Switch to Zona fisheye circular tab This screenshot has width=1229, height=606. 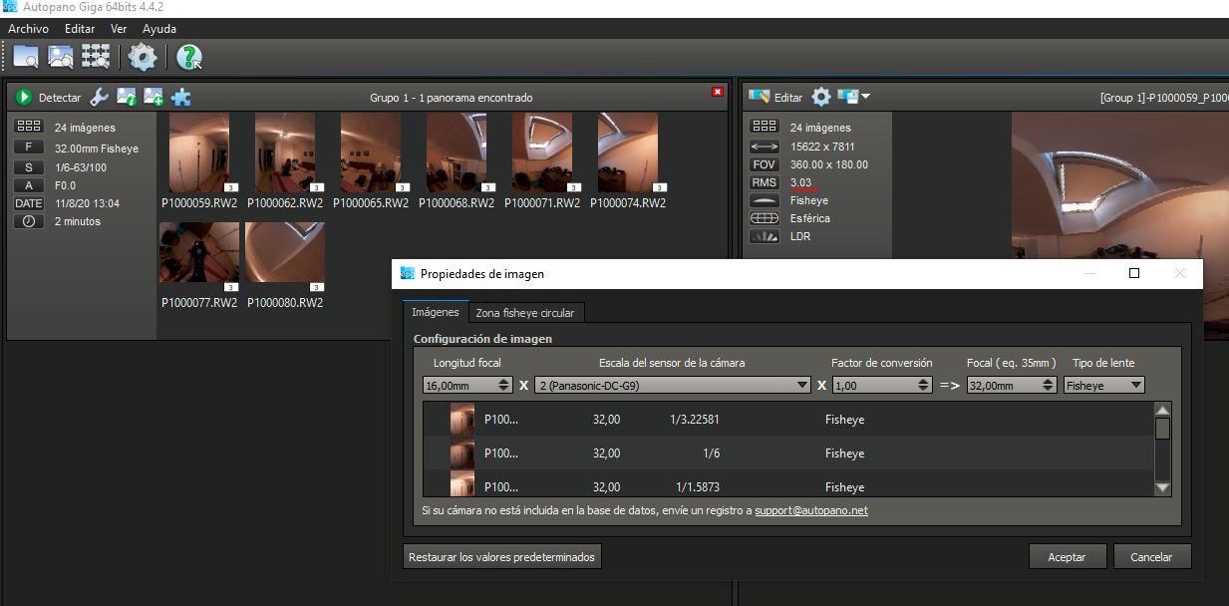tap(524, 313)
